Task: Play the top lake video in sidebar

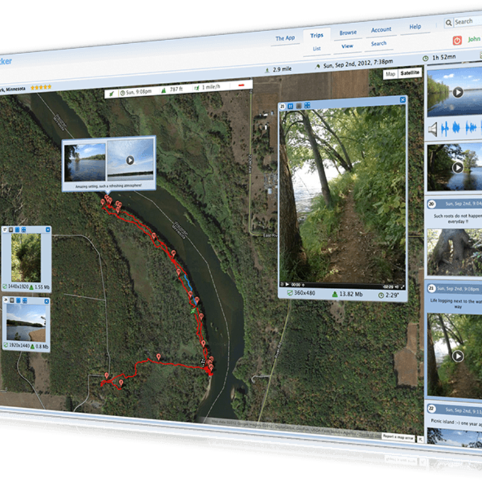Action: tap(458, 93)
